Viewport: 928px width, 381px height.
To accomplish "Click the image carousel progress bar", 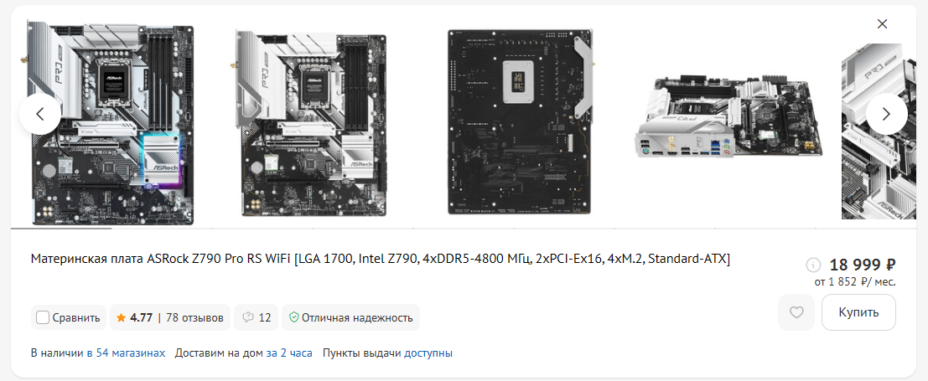I will pyautogui.click(x=464, y=228).
